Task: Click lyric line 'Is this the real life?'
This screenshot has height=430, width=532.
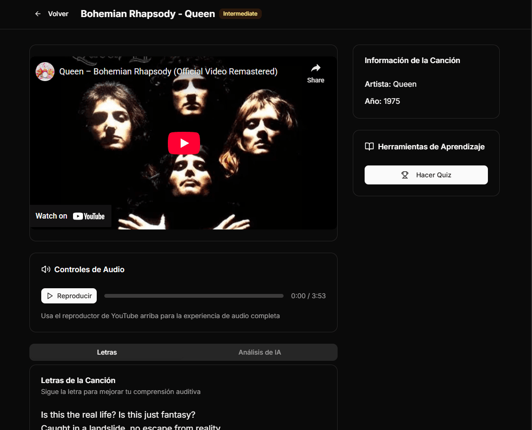Action: tap(78, 415)
